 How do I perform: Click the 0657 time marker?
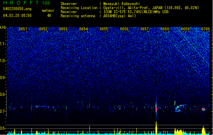145,29
